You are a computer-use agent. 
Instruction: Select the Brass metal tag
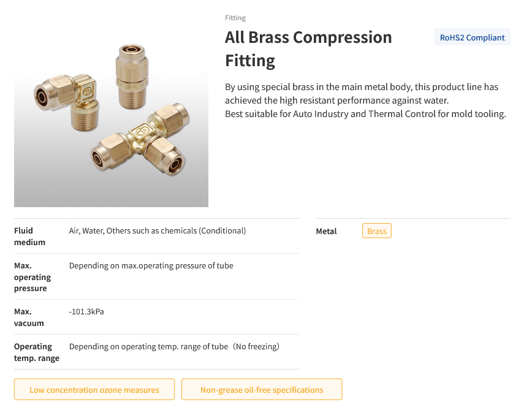click(376, 230)
